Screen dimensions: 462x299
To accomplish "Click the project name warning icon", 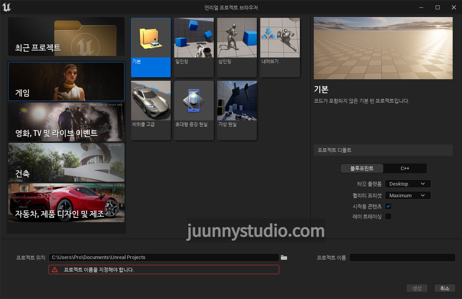I will [55, 269].
